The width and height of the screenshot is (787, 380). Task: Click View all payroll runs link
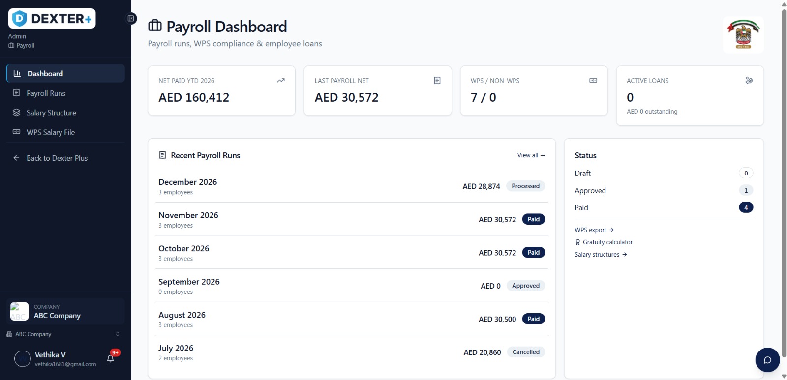[531, 155]
